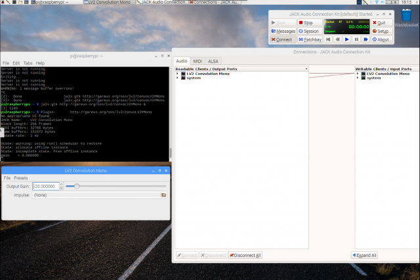Switch to the MIDI tab
Screen dimensions: 420x280
tap(197, 61)
